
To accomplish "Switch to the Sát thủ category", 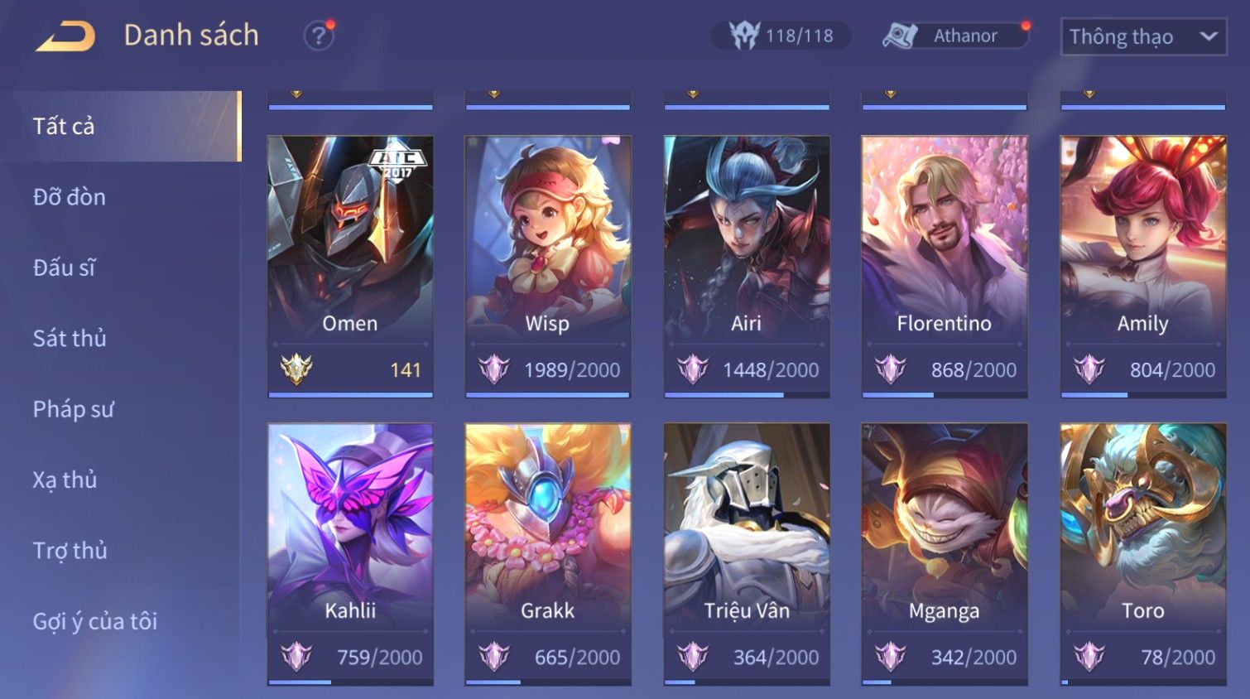I will (x=70, y=338).
